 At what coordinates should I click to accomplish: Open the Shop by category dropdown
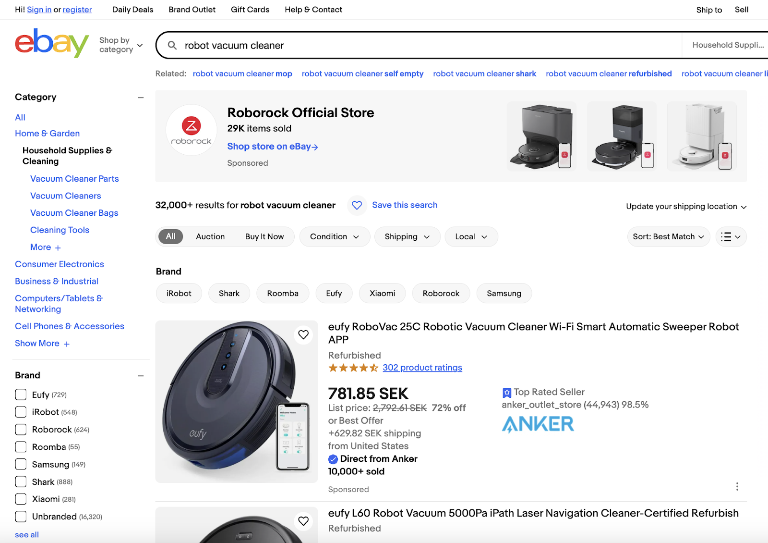pos(121,45)
